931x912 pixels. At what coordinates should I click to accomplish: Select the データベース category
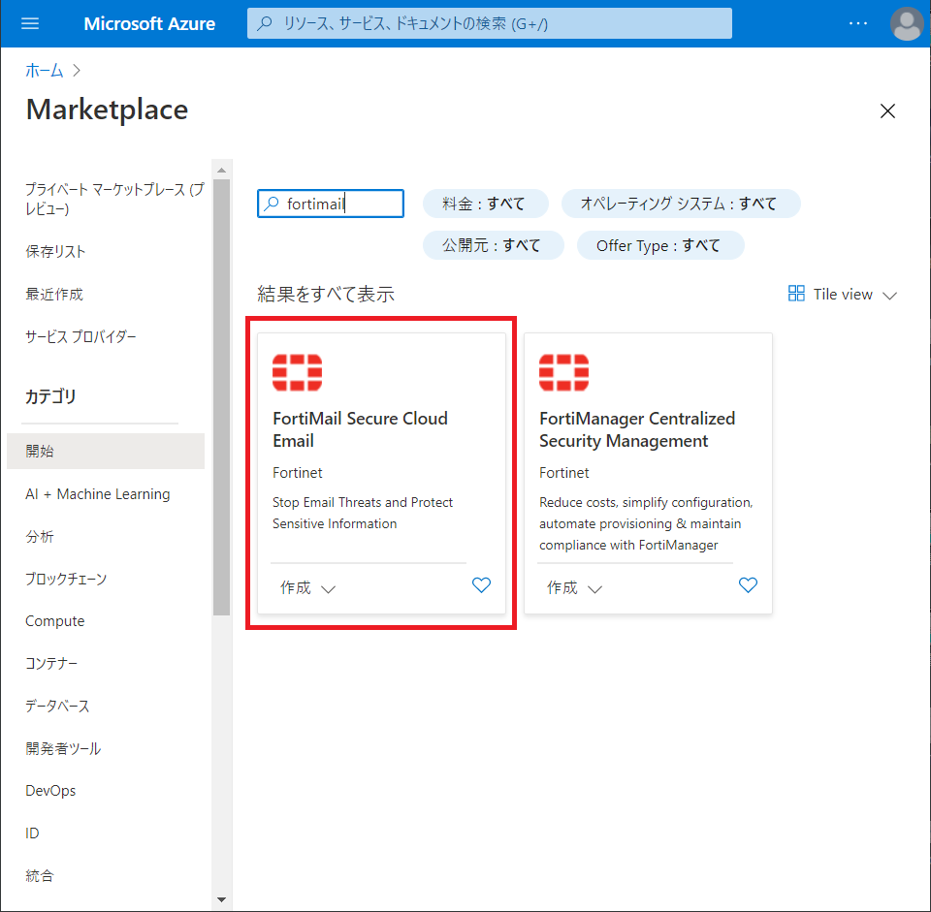point(57,707)
